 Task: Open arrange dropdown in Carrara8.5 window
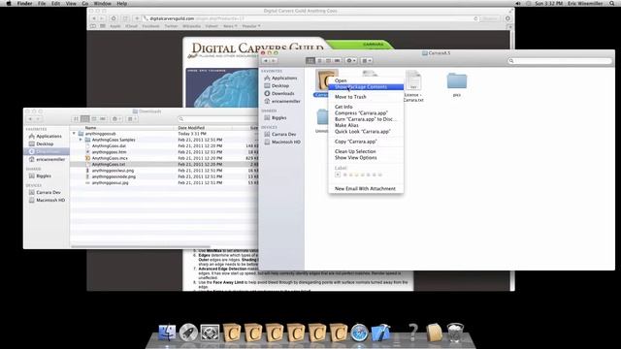(x=367, y=60)
